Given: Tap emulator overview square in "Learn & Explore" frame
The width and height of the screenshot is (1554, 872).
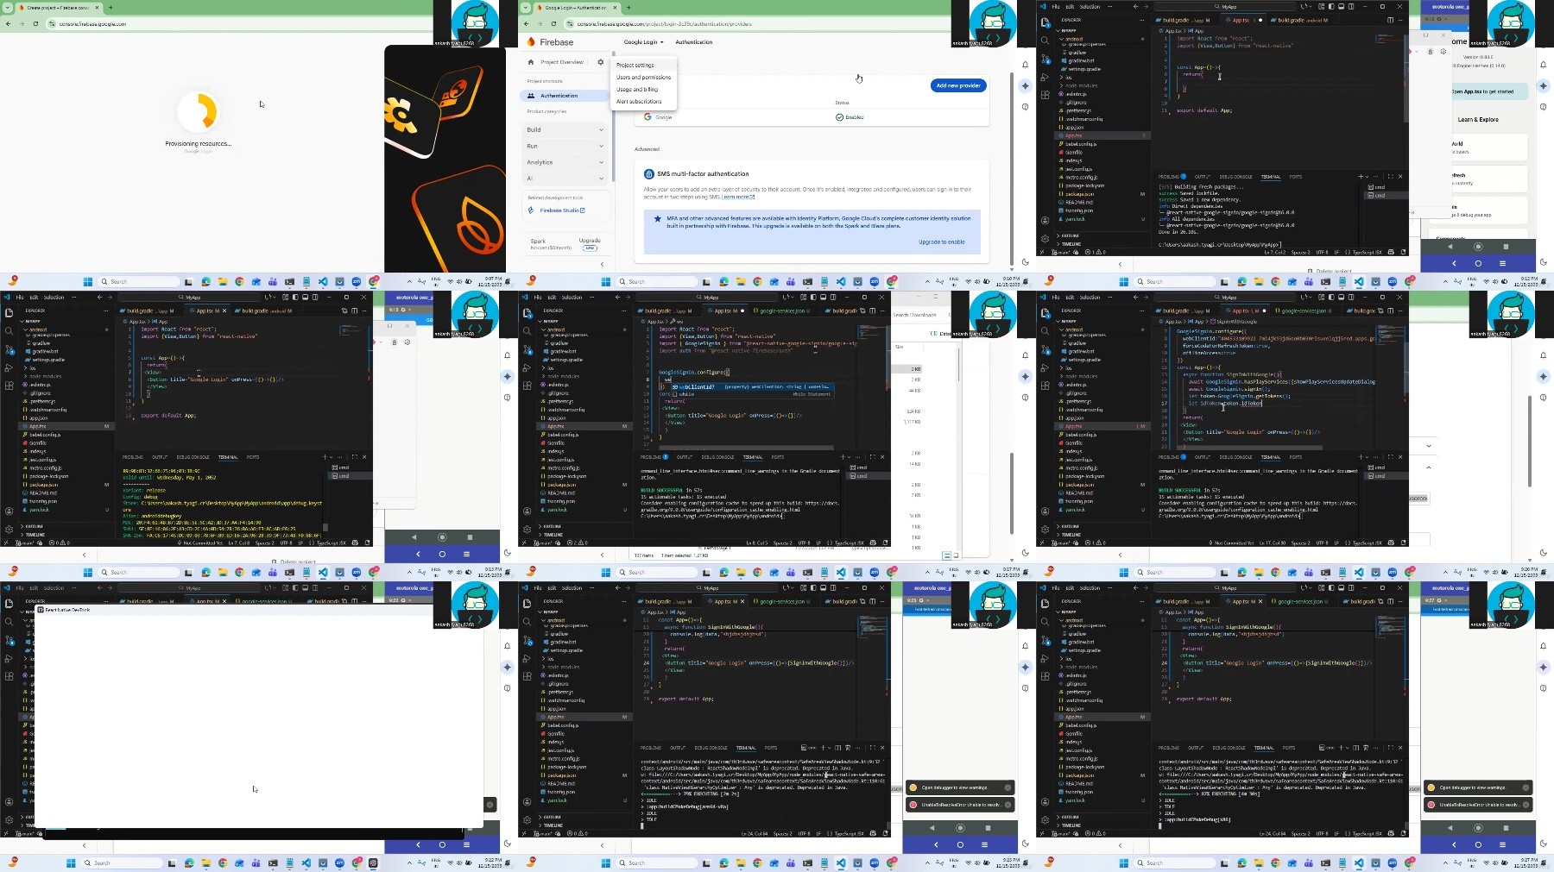Looking at the screenshot, I should [1506, 247].
